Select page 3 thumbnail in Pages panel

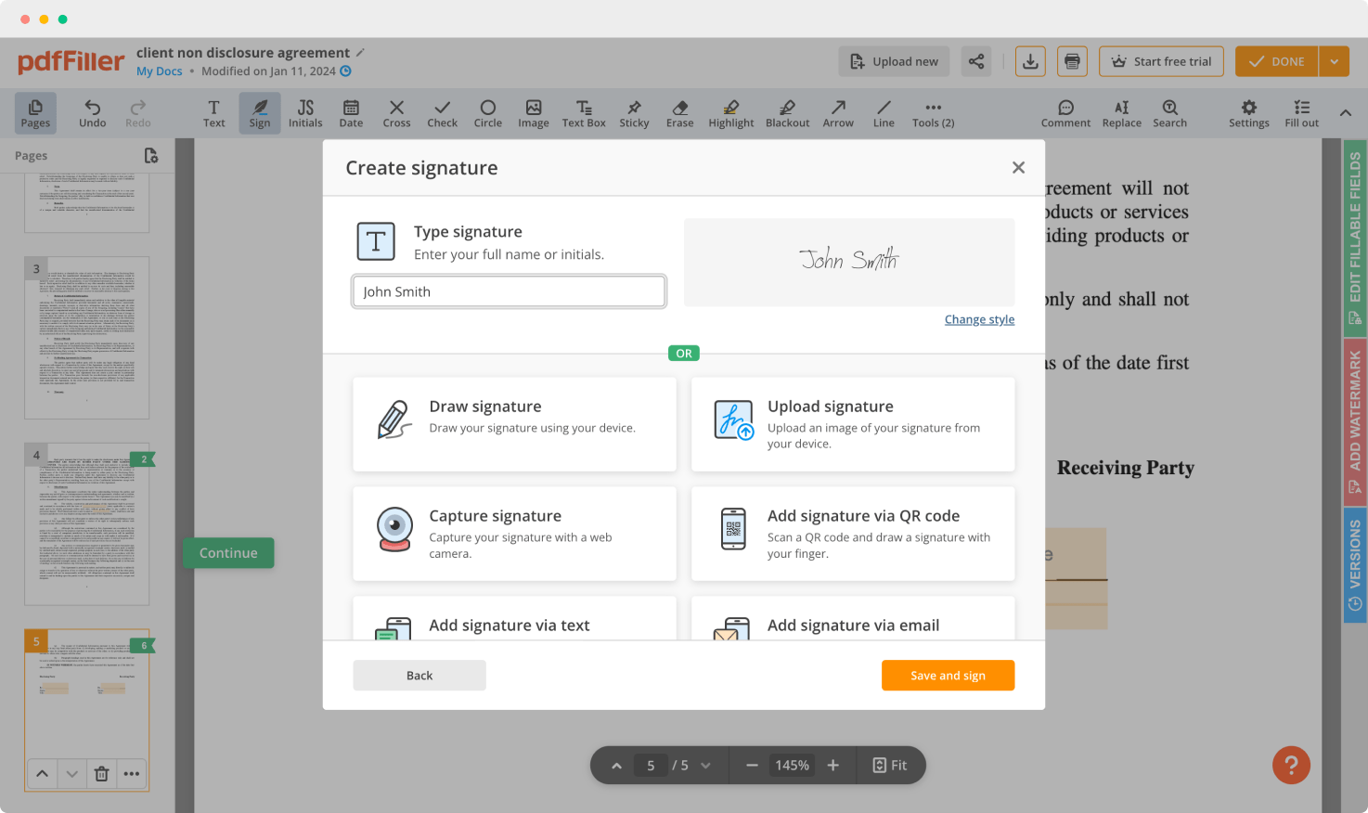point(86,338)
